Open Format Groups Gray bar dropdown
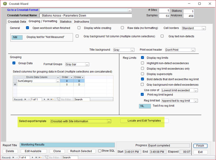The width and height of the screenshot is (216, 160). point(87,65)
